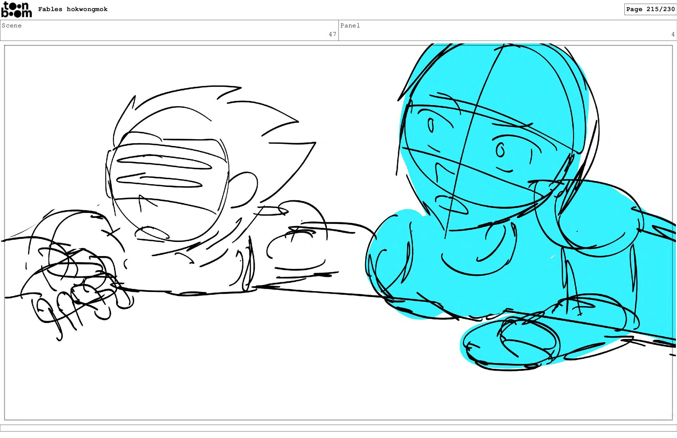Viewport: 677px width, 438px height.
Task: Click the cyan character's right eye
Action: (x=500, y=151)
